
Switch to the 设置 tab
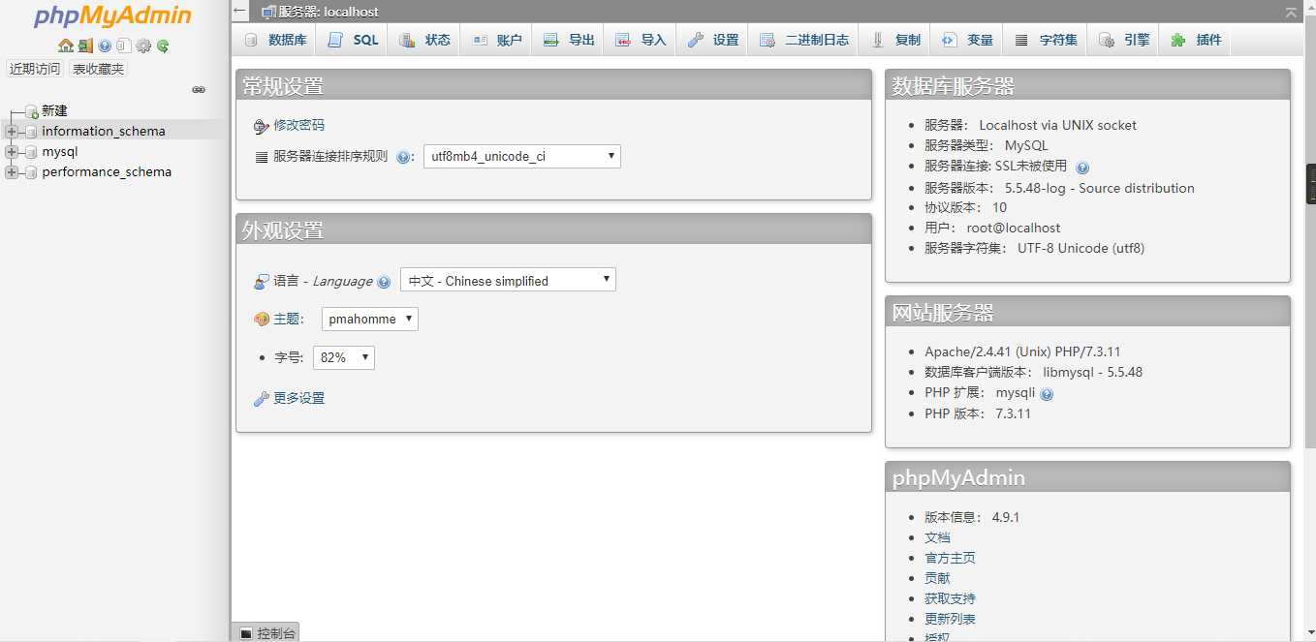click(x=713, y=40)
